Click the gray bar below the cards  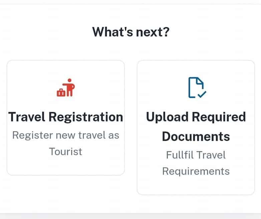130,216
